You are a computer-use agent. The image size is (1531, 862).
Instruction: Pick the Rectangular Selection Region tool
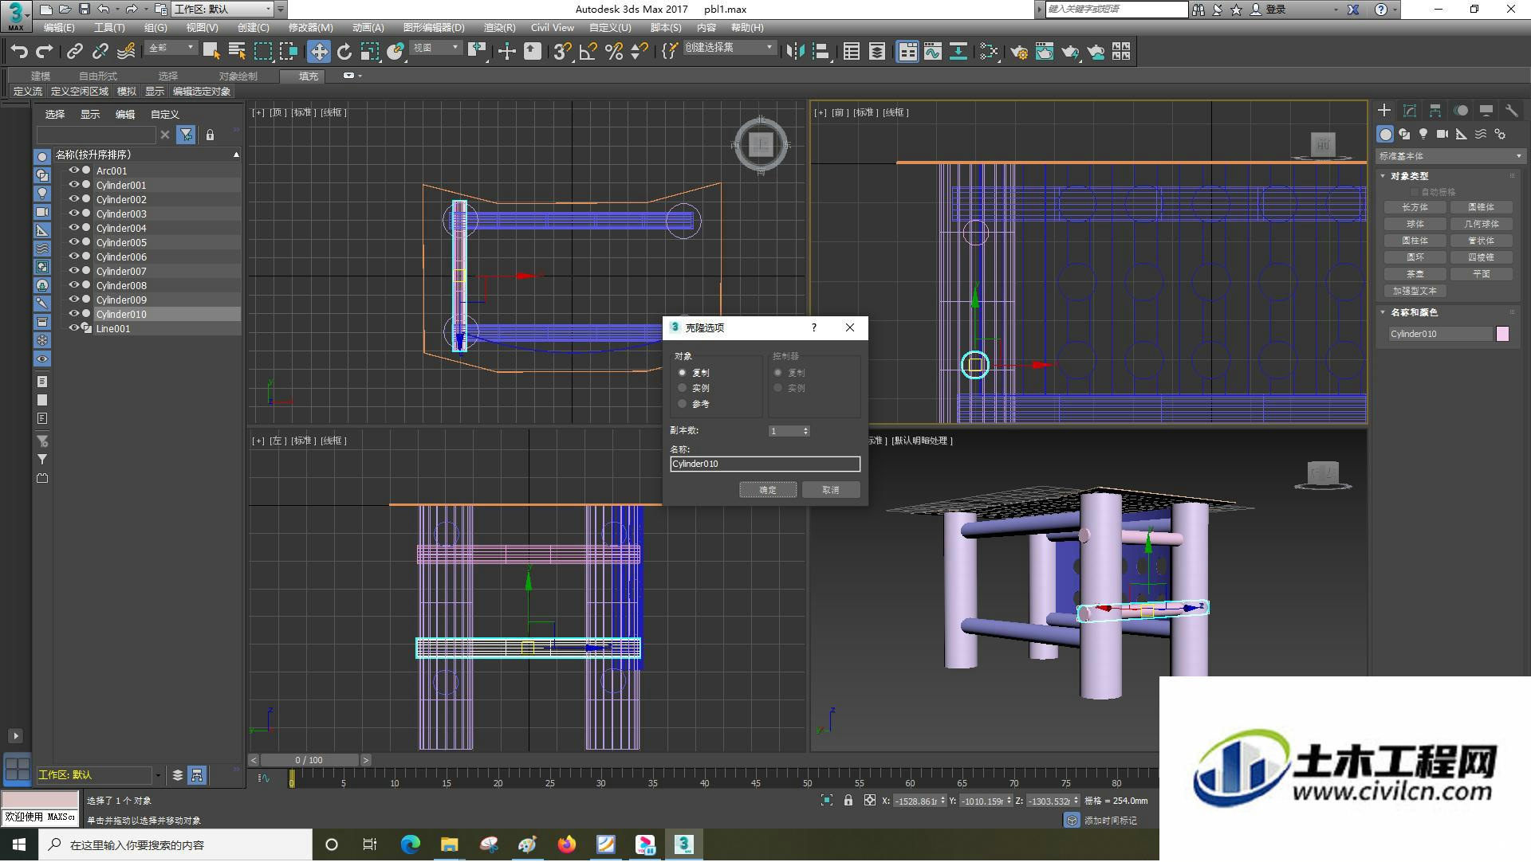coord(262,52)
